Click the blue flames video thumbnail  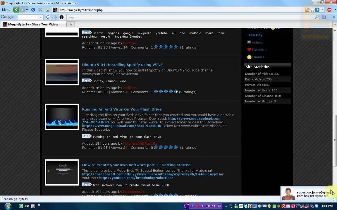62,117
